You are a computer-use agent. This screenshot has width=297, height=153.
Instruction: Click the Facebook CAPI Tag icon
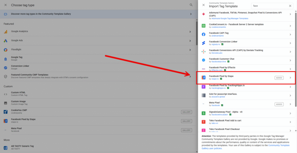point(203,34)
